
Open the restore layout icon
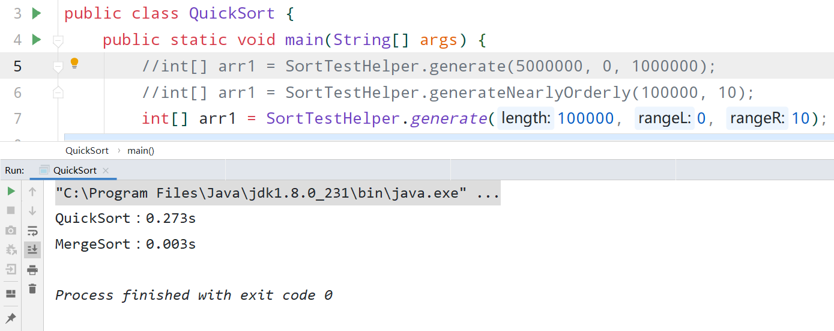click(11, 294)
